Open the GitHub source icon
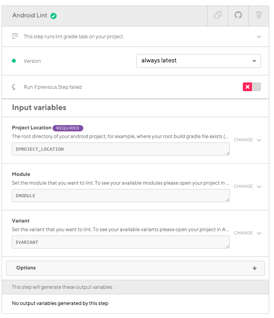 click(238, 15)
